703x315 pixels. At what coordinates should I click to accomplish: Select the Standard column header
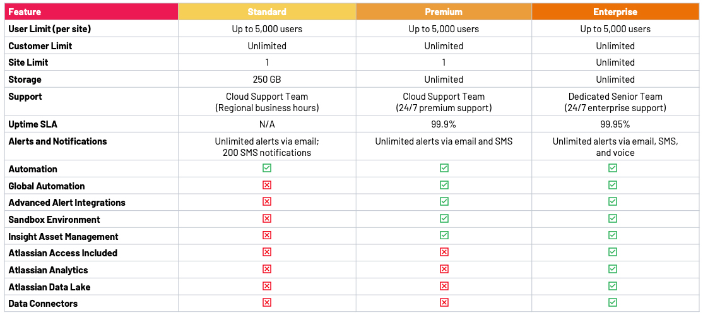[267, 11]
